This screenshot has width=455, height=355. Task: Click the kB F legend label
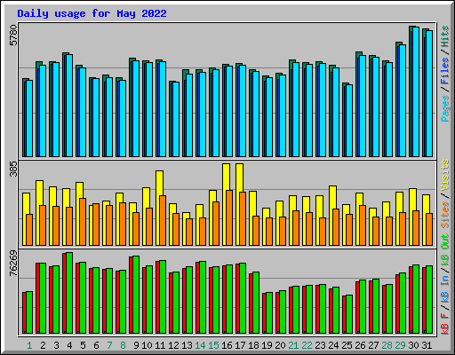point(445,324)
